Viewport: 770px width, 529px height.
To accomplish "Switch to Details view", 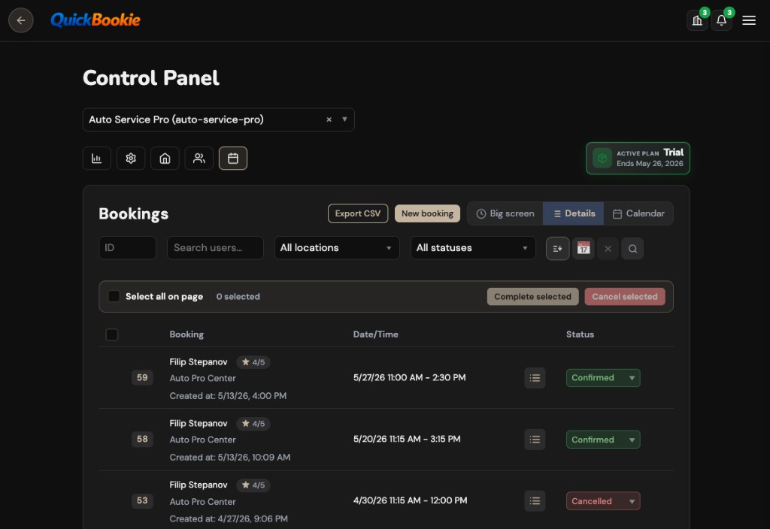I will click(574, 213).
